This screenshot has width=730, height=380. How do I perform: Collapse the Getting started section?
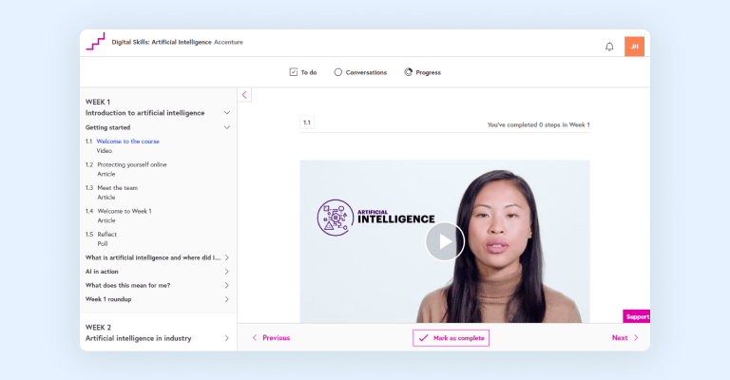(x=226, y=127)
